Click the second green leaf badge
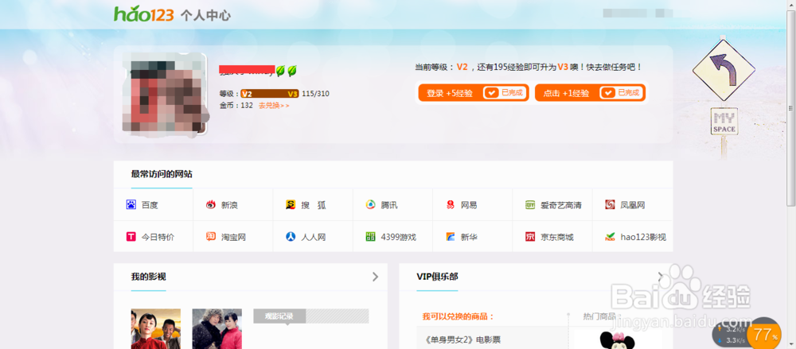The width and height of the screenshot is (796, 349). pos(292,71)
